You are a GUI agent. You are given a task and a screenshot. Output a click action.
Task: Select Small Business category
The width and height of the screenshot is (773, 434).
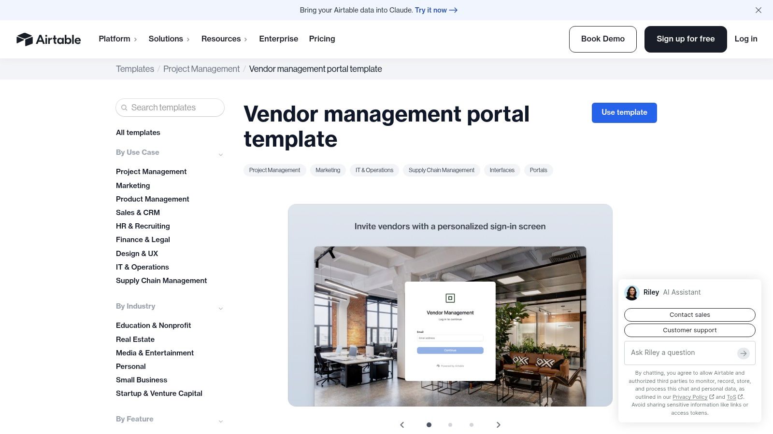(142, 380)
